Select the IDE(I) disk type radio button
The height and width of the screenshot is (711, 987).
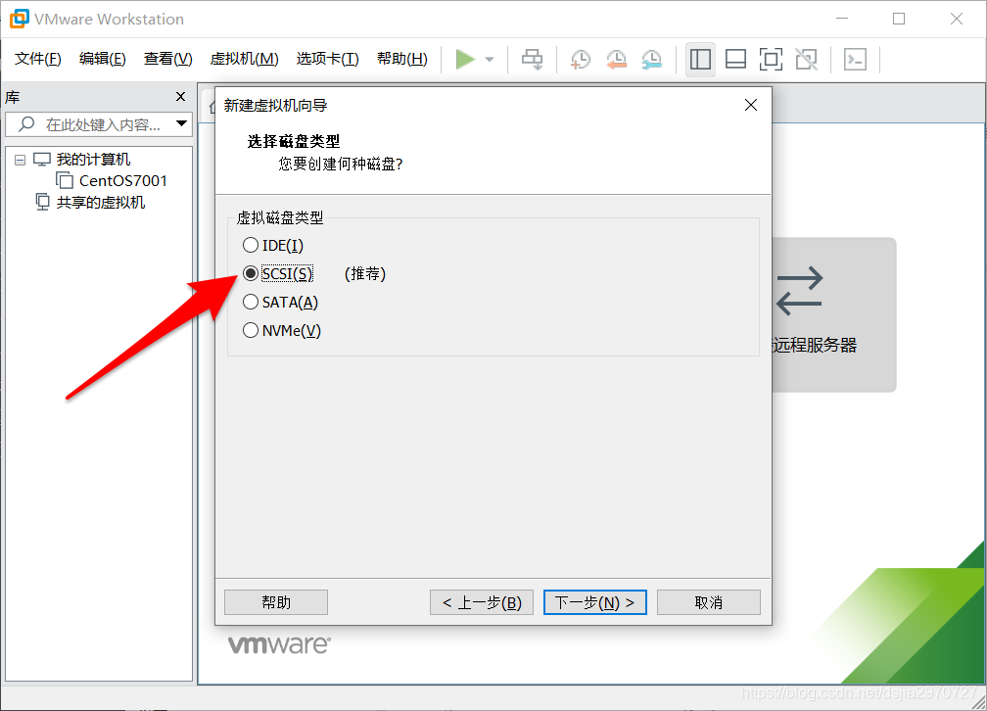[x=251, y=245]
